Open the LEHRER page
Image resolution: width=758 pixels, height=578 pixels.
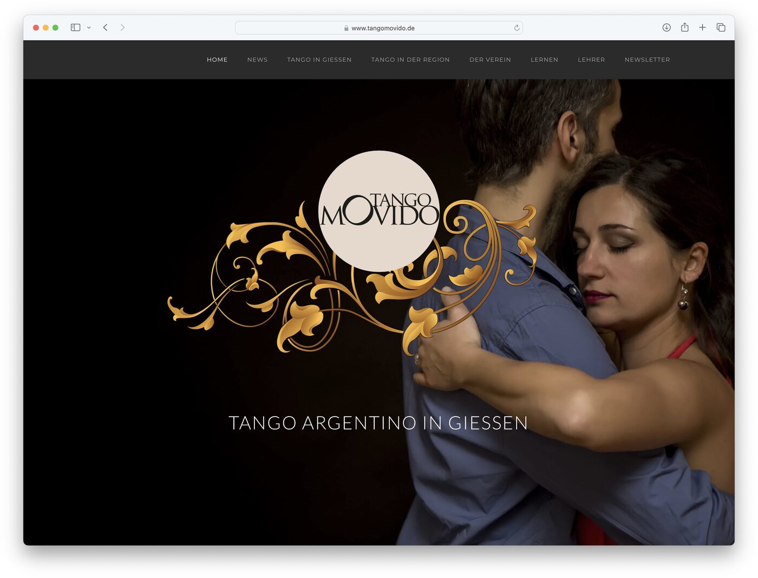coord(591,60)
